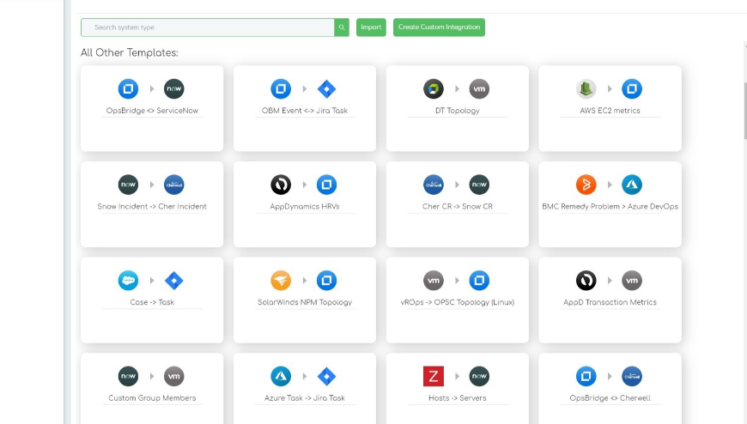Image resolution: width=747 pixels, height=424 pixels.
Task: Open OBM Event <-> Jira Task template title
Action: click(x=305, y=111)
